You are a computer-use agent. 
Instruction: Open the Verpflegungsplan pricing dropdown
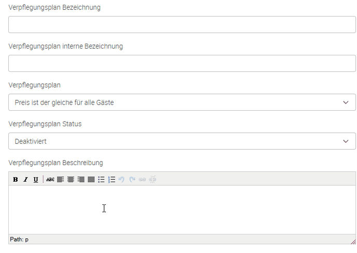tap(182, 102)
